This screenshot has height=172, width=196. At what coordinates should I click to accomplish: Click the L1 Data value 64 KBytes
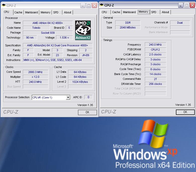tap(80, 72)
